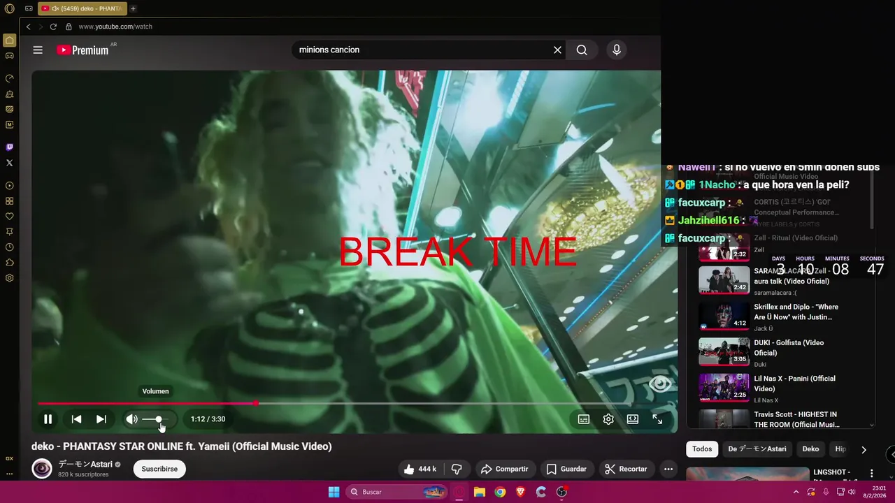The image size is (895, 503).
Task: Open LNGSHOT video options menu
Action: 871,474
